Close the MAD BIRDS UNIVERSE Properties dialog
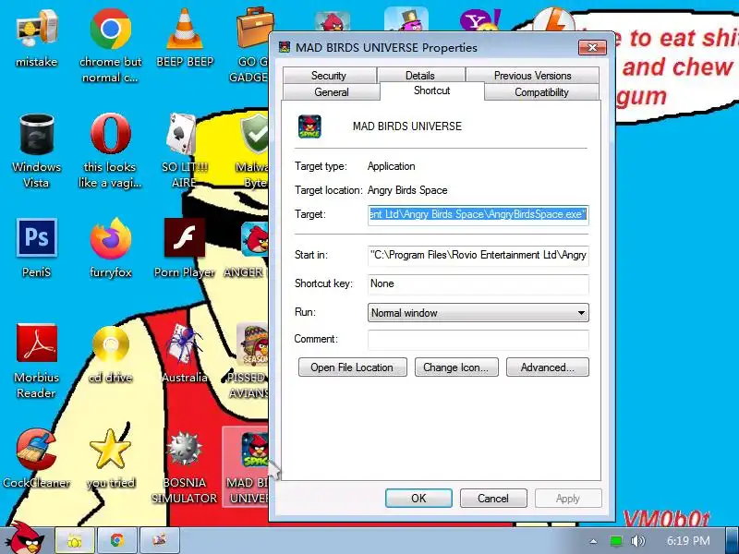The image size is (739, 554). click(592, 48)
